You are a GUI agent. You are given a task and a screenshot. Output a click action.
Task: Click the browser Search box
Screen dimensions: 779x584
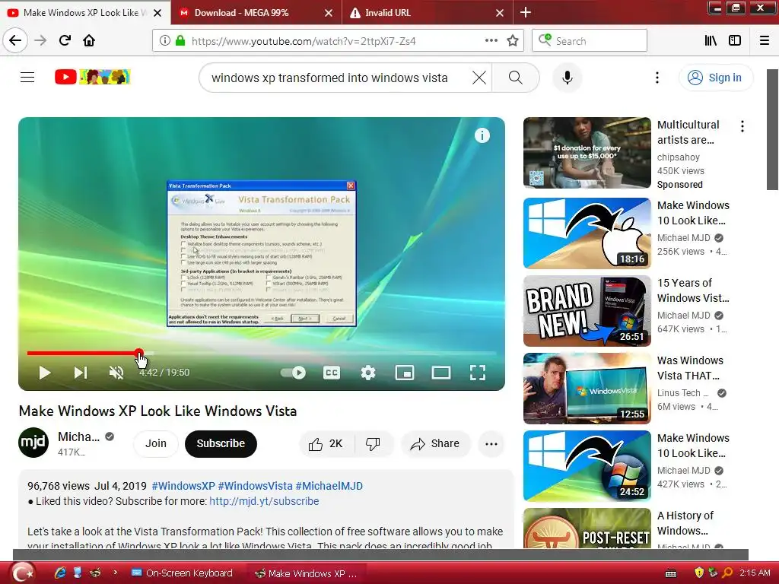(590, 41)
